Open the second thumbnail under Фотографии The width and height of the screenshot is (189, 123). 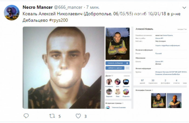point(174,101)
